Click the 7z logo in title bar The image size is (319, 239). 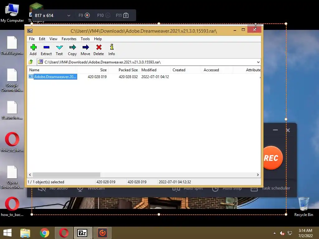tap(30, 31)
